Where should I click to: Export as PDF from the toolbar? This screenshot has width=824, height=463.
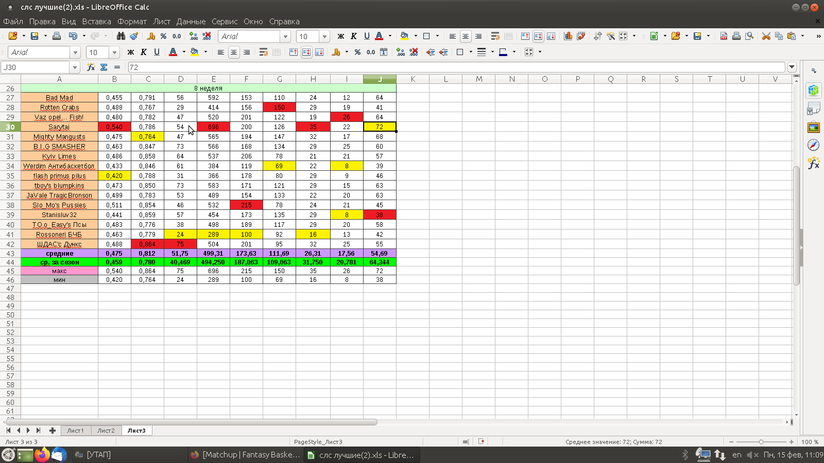point(724,36)
